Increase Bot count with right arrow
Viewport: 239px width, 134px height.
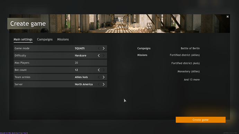pyautogui.click(x=104, y=70)
